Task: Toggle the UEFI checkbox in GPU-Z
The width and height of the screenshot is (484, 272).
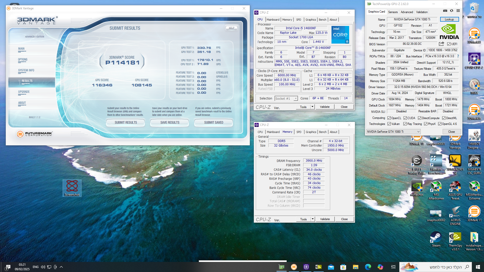Action: [x=449, y=44]
